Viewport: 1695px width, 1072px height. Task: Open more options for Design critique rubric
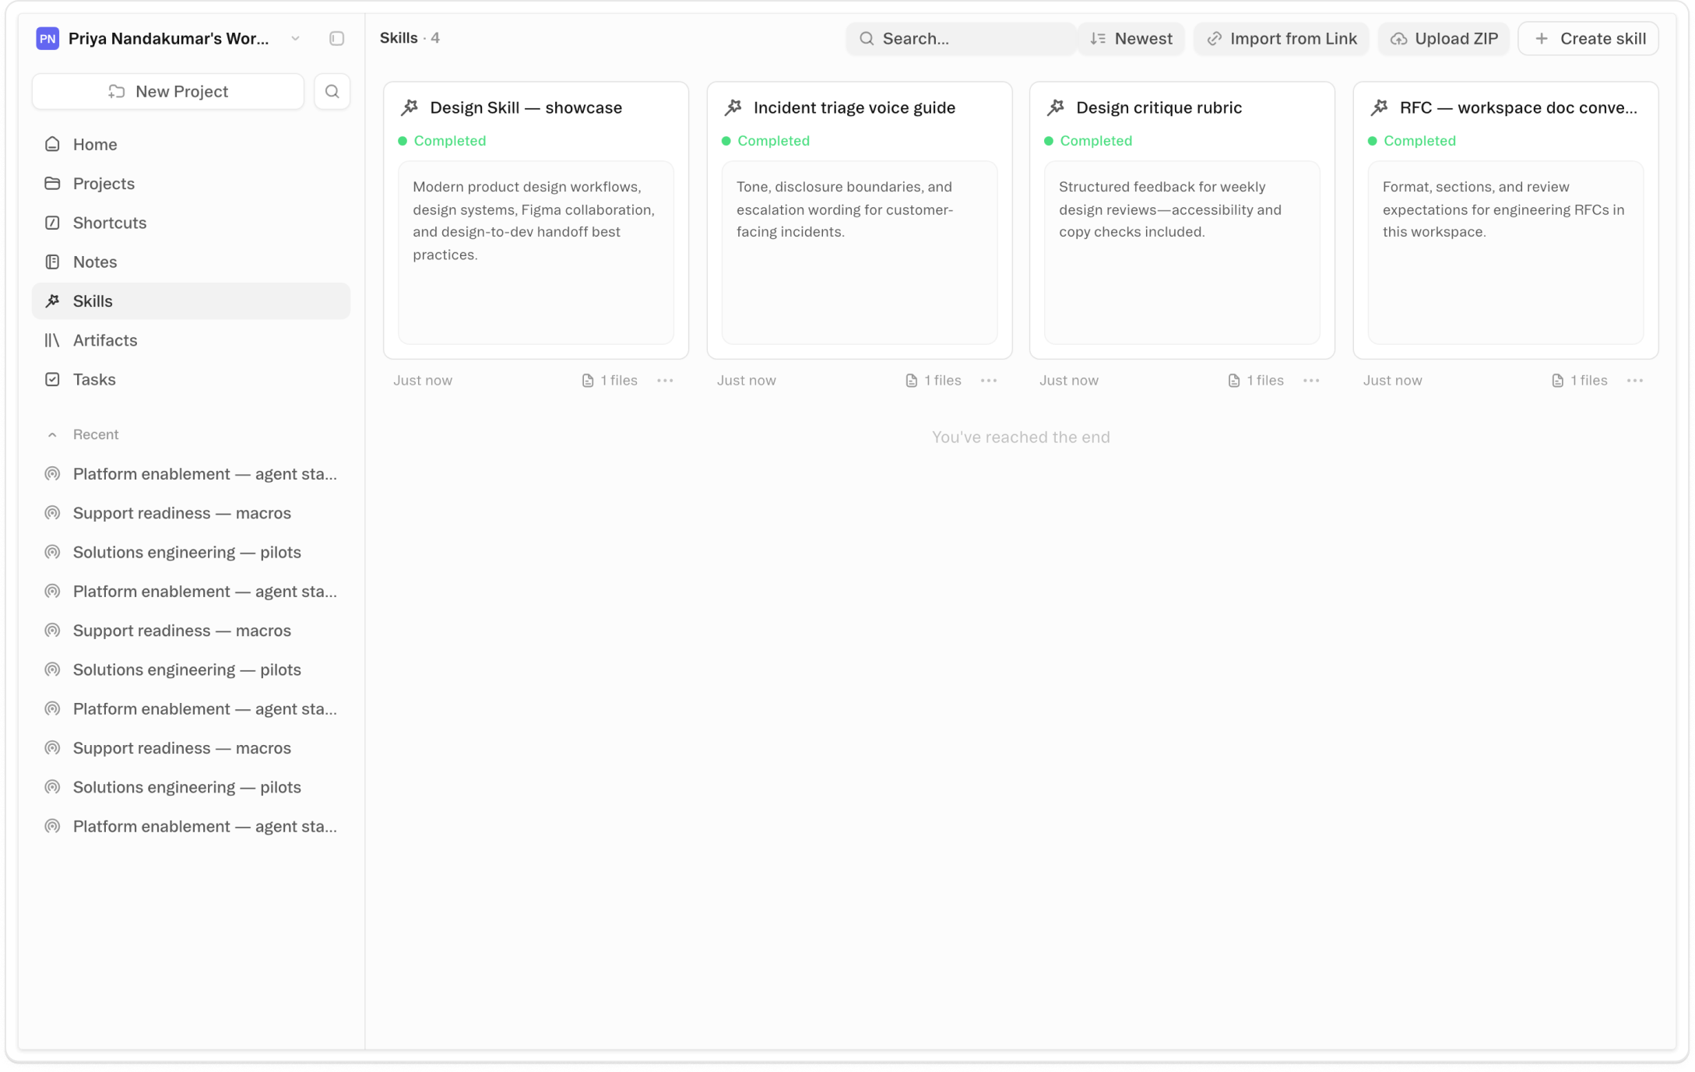[1311, 381]
